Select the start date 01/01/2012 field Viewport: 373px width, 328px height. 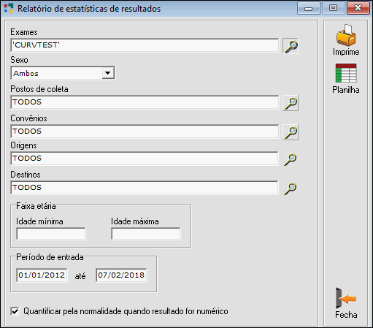pos(42,275)
